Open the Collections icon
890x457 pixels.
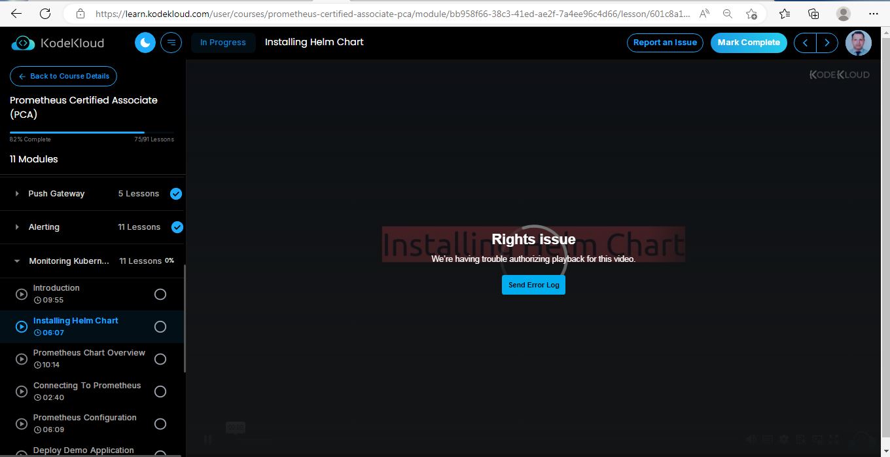(813, 13)
